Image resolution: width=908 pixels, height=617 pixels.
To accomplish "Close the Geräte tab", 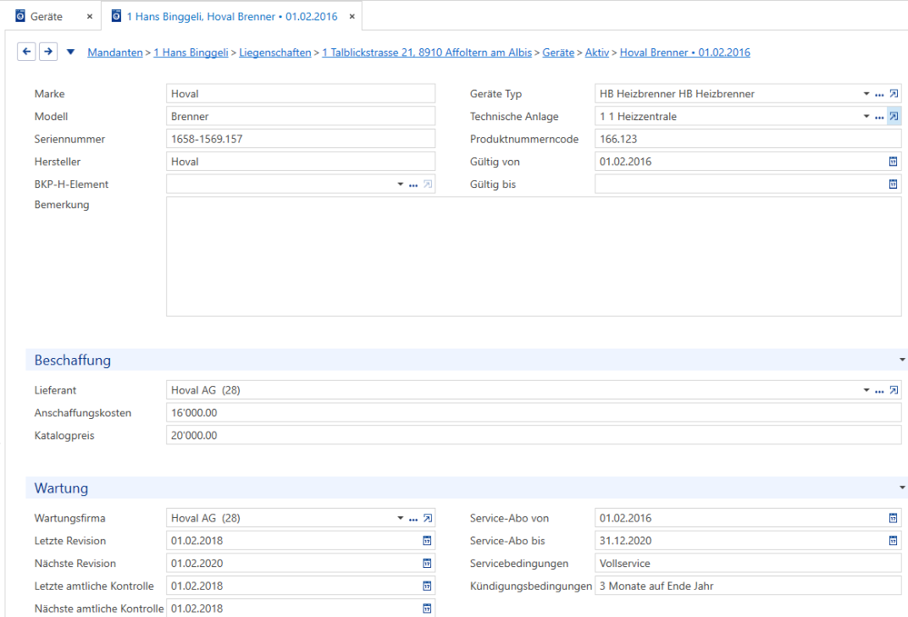I will (89, 17).
